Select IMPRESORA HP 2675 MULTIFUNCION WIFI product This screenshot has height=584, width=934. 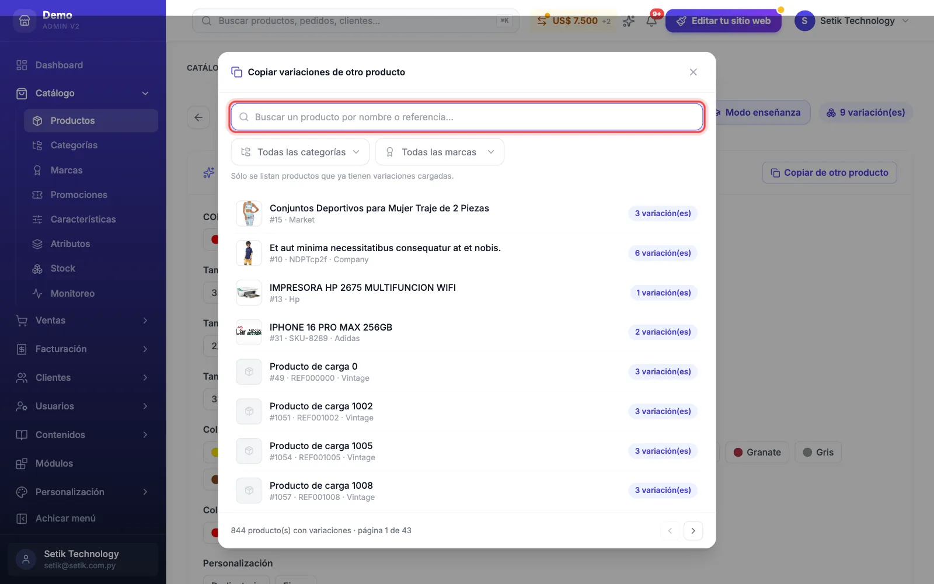[x=467, y=293]
